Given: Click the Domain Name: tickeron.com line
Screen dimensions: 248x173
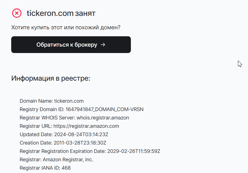Looking at the screenshot, I should click(x=52, y=101).
